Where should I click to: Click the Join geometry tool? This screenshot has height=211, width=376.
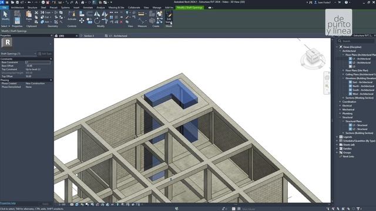click(x=45, y=22)
